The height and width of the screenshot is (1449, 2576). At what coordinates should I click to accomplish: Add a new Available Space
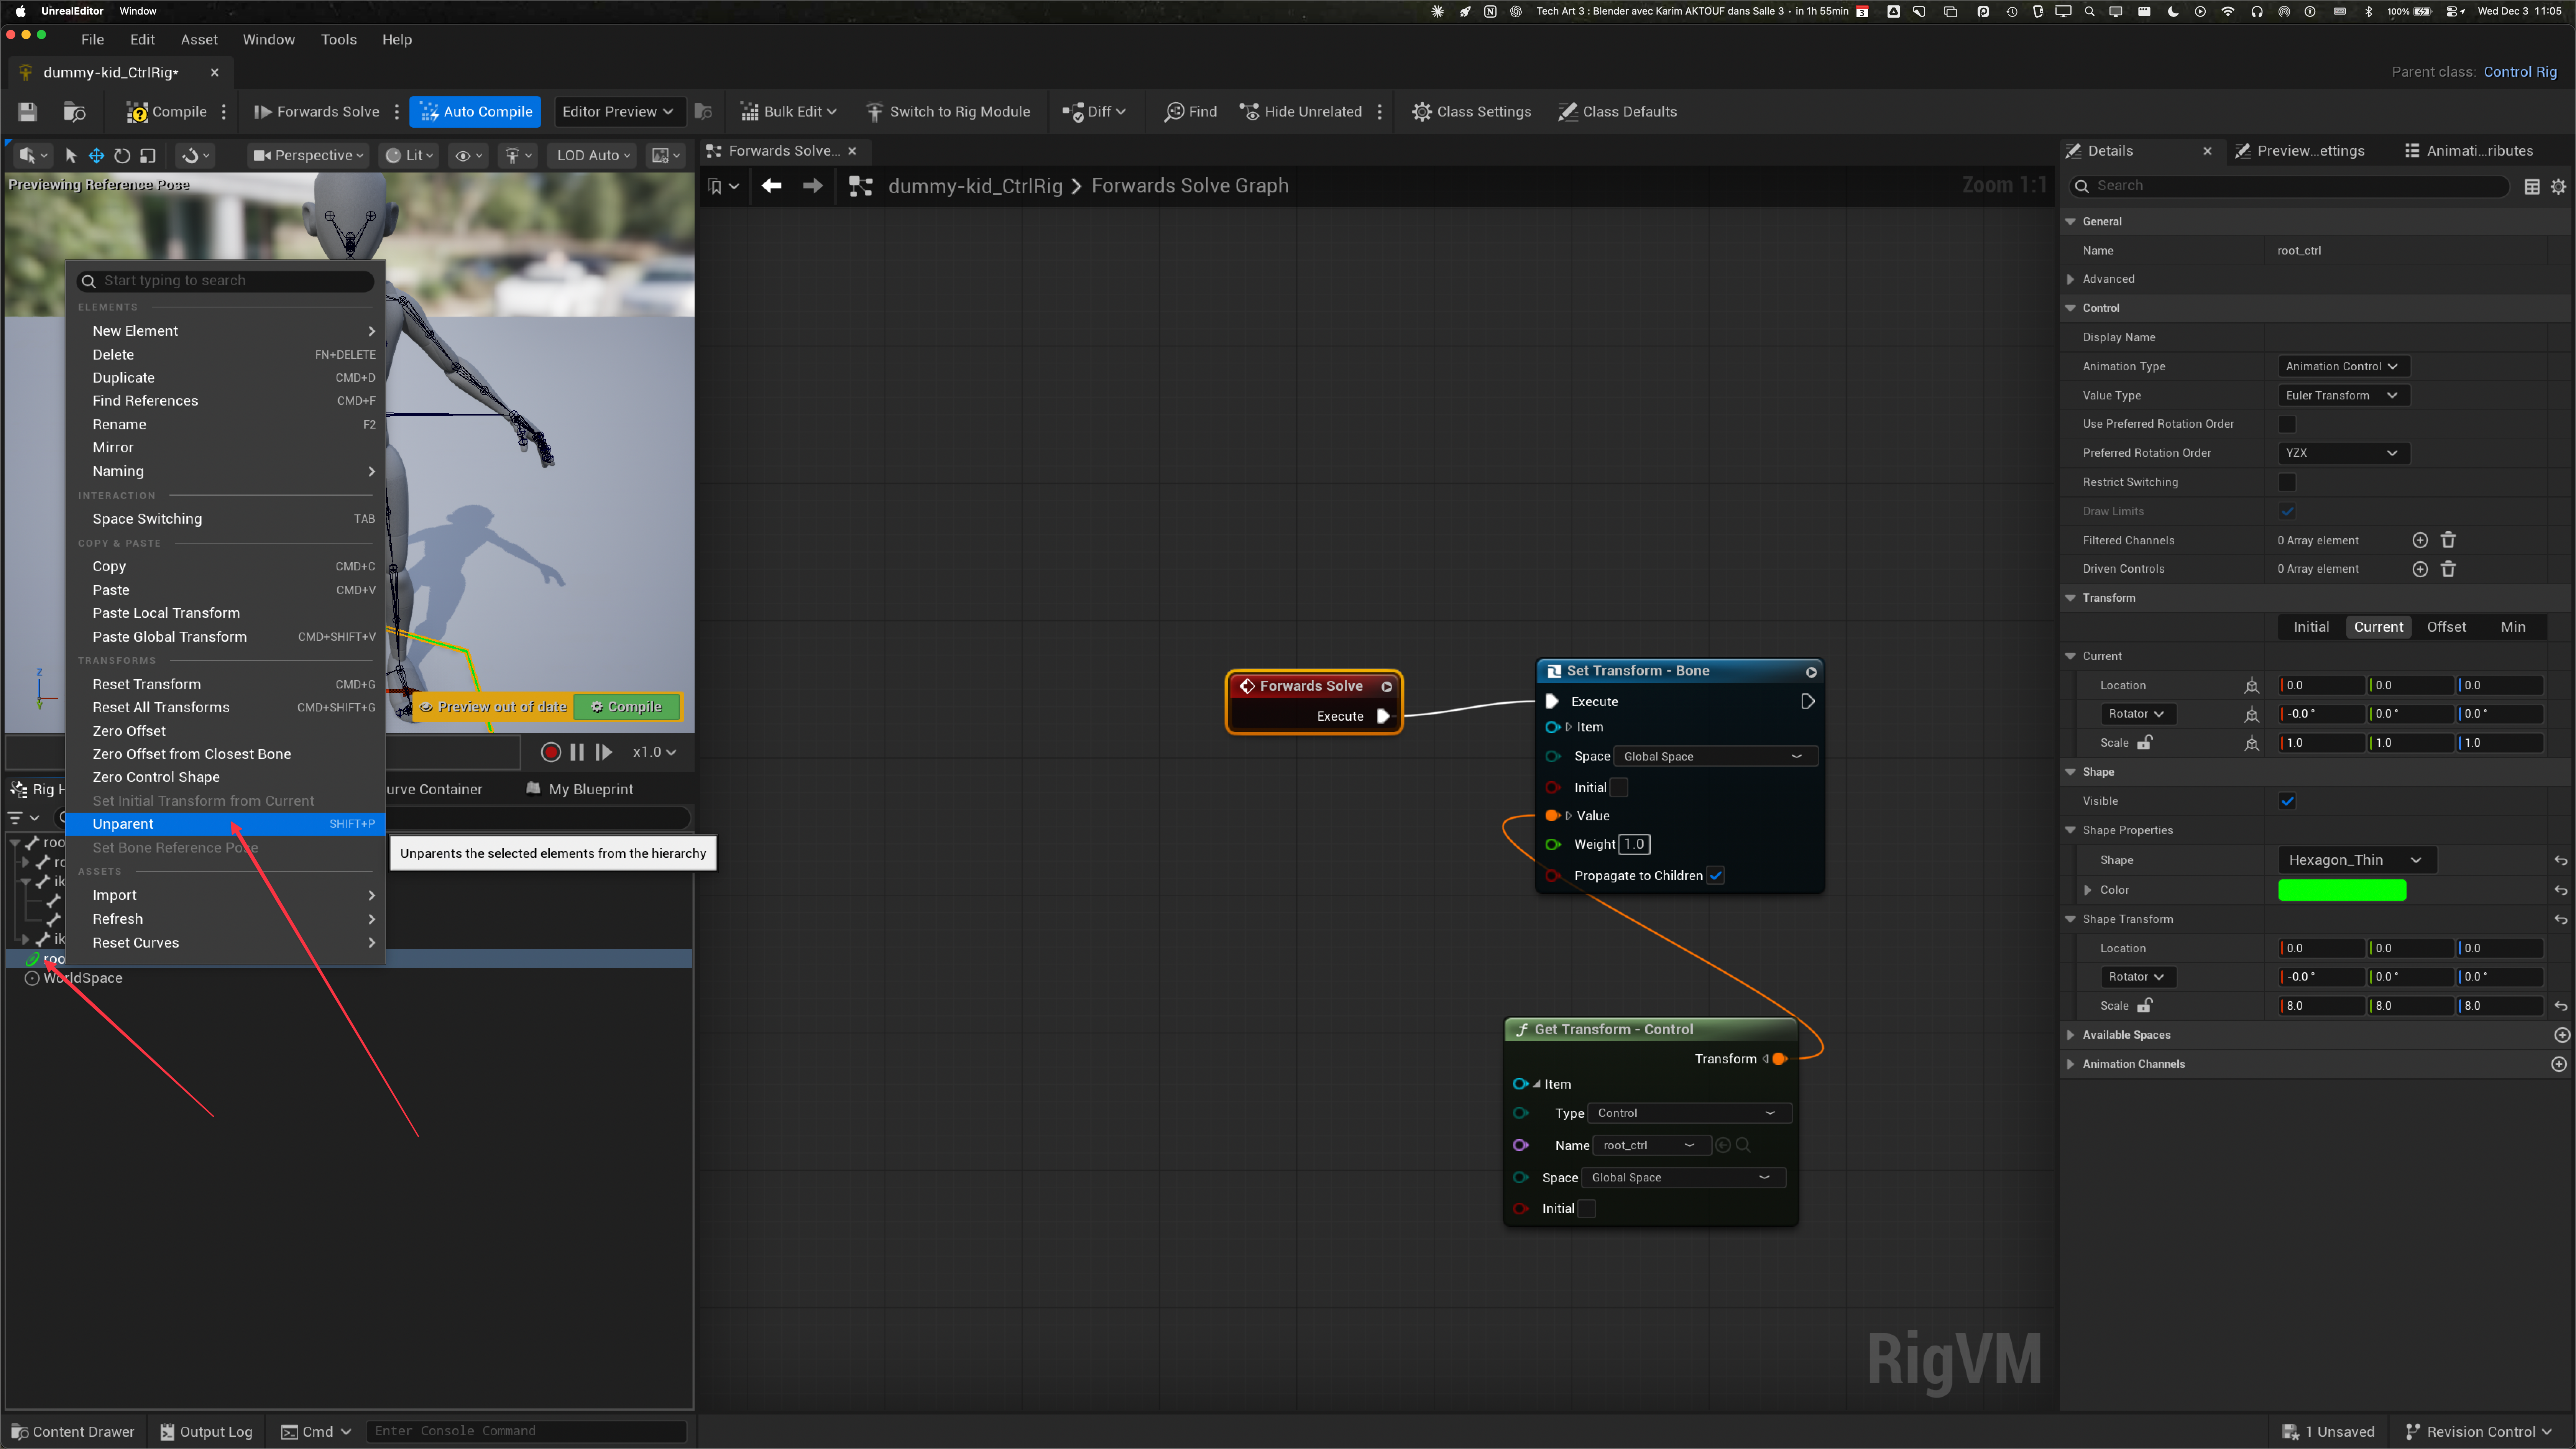click(2561, 1035)
